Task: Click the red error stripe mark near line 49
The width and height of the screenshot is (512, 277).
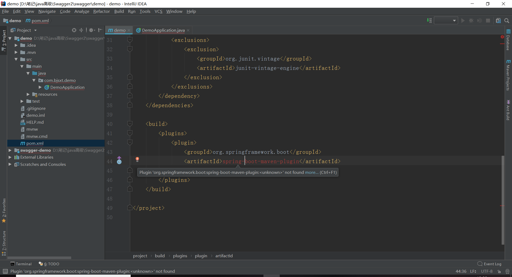Action: [x=502, y=206]
